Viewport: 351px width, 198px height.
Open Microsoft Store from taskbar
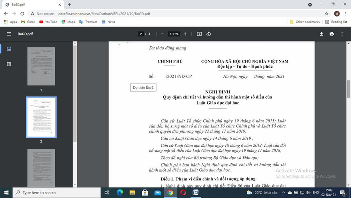[x=145, y=193]
